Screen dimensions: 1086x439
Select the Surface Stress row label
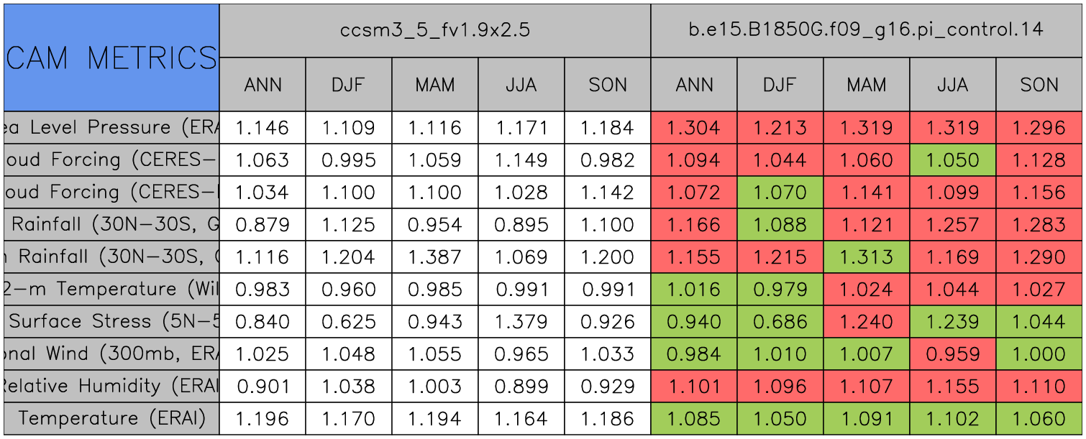111,321
